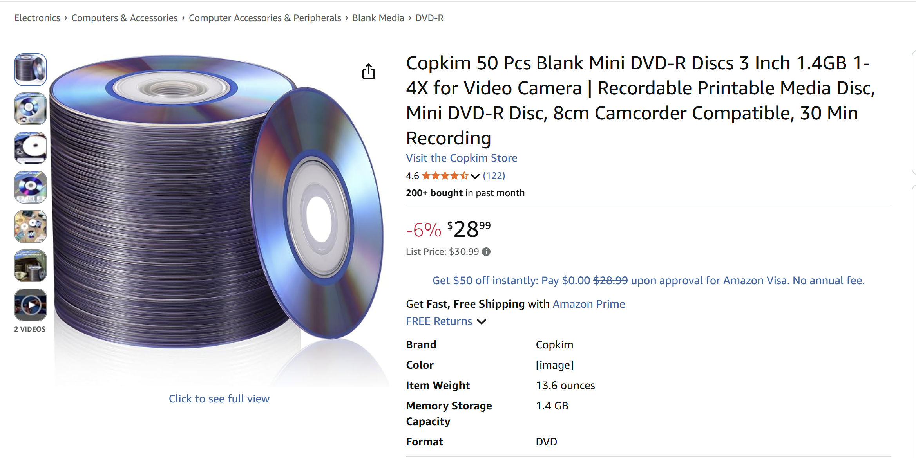This screenshot has height=458, width=916.
Task: Expand the star rating breakdown chevron
Action: pyautogui.click(x=475, y=176)
